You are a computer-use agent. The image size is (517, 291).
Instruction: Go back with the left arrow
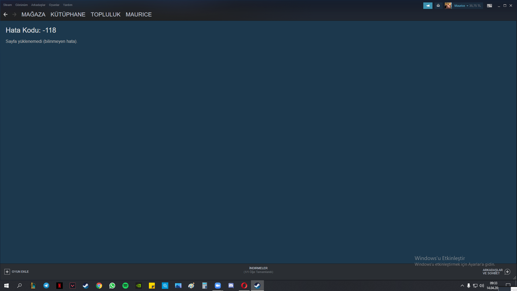pos(6,15)
